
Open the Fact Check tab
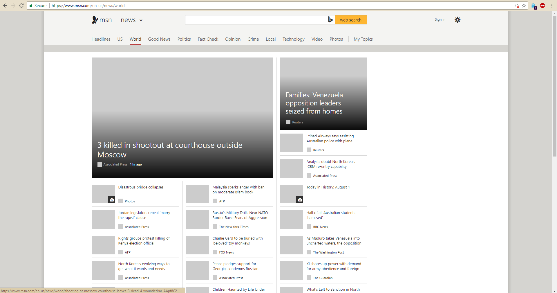208,39
